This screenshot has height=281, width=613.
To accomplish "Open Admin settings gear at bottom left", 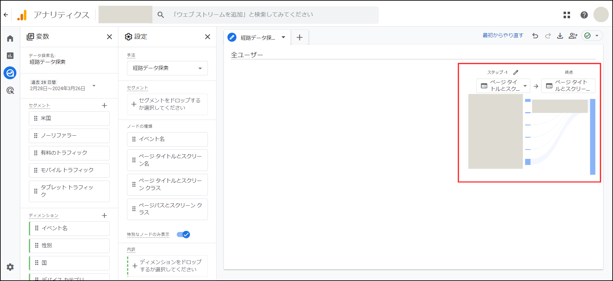I will click(10, 267).
